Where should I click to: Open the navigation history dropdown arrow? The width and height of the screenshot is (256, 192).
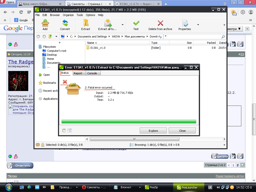[x=56, y=36]
